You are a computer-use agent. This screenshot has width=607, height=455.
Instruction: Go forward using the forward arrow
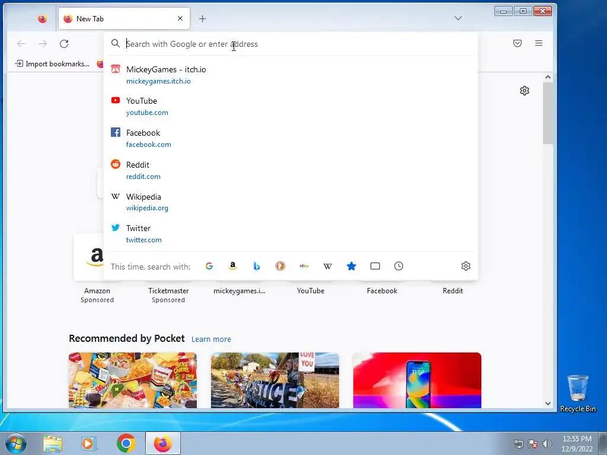point(43,44)
